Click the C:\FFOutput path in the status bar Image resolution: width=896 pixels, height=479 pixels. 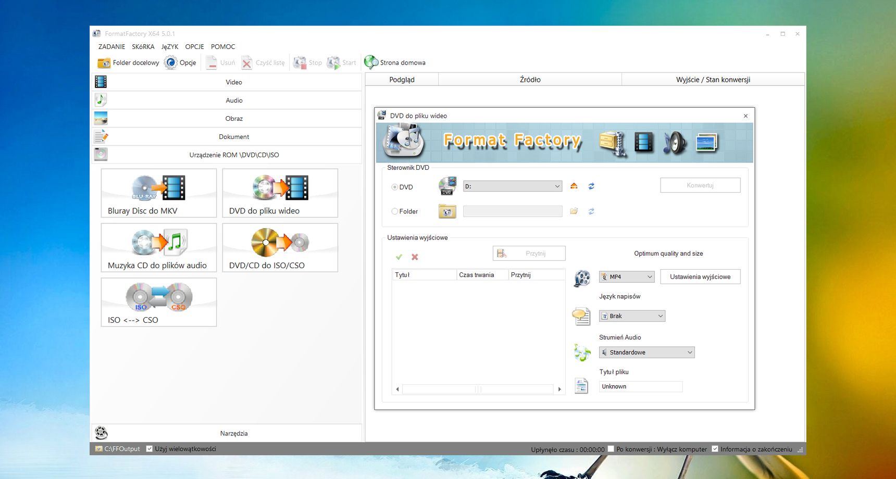click(122, 449)
